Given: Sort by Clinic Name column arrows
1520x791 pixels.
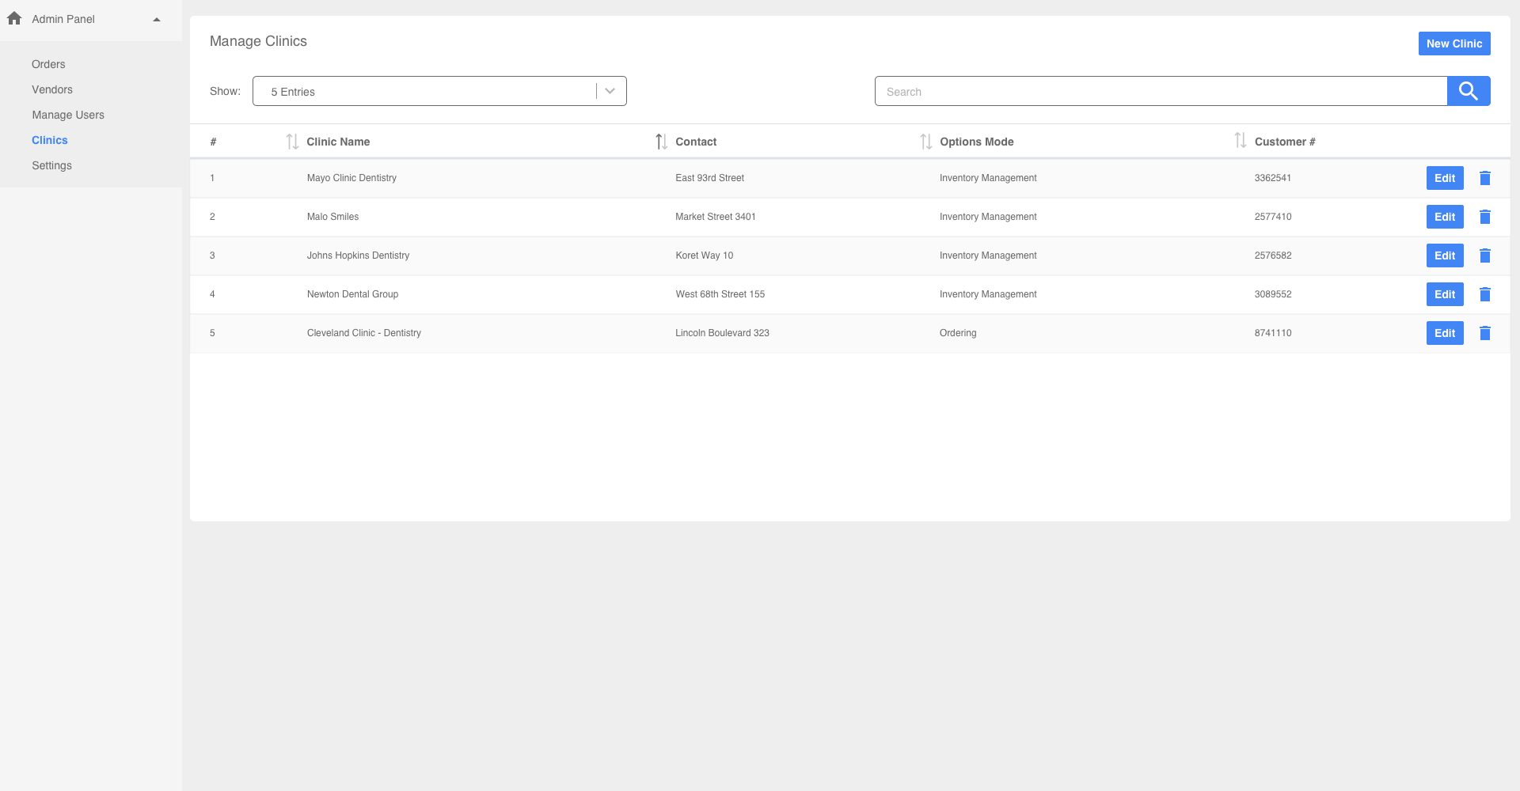Looking at the screenshot, I should (662, 142).
